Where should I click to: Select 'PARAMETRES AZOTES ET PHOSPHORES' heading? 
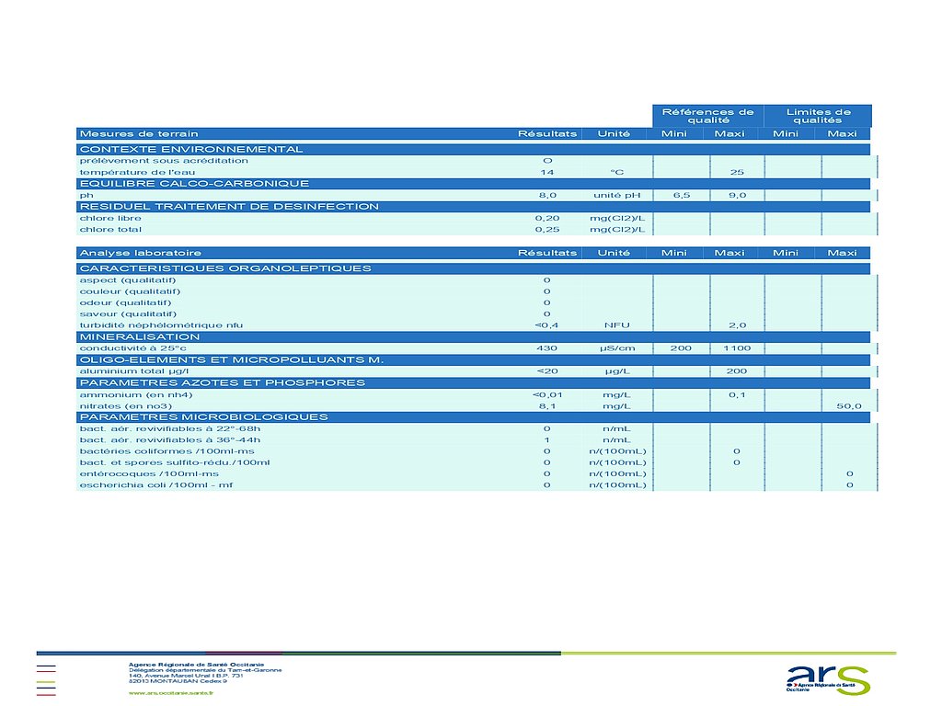(x=223, y=382)
